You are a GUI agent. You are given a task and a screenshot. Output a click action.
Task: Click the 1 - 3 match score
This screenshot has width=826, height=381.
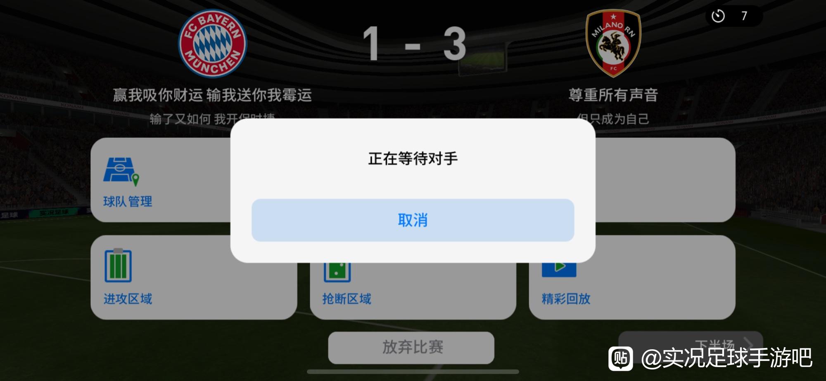coord(414,44)
